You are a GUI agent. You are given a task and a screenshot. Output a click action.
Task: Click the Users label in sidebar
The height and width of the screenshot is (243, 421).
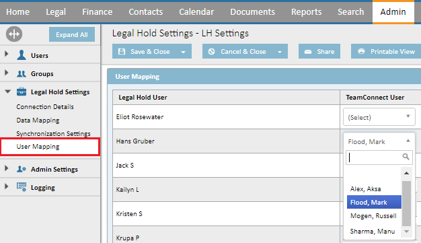pyautogui.click(x=40, y=56)
